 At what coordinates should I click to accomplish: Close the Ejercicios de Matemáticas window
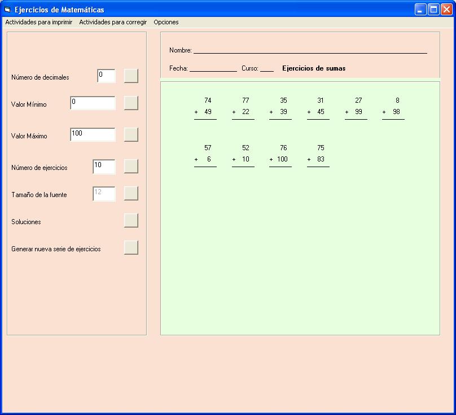point(446,10)
